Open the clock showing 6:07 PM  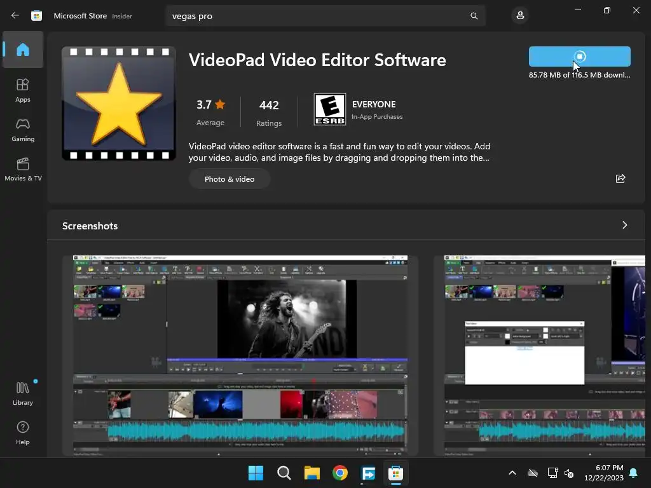click(604, 473)
